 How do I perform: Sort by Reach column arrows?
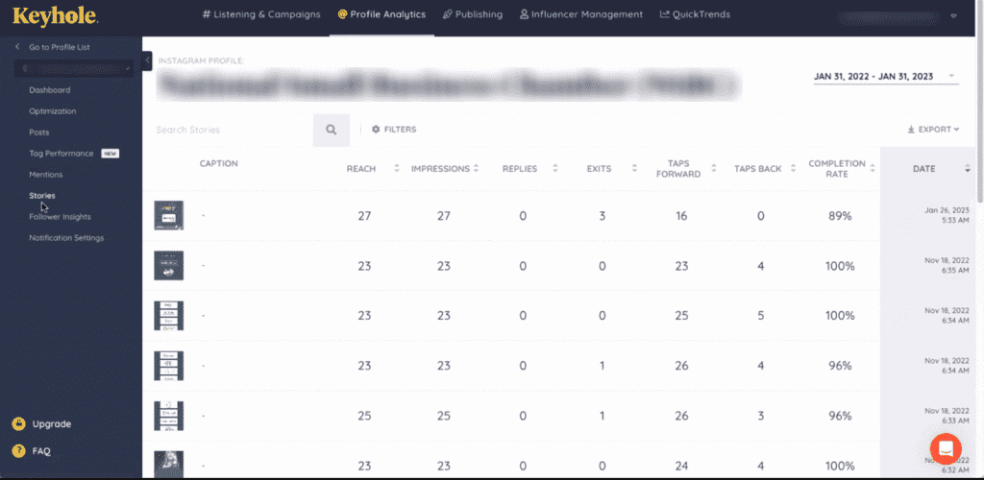point(396,169)
